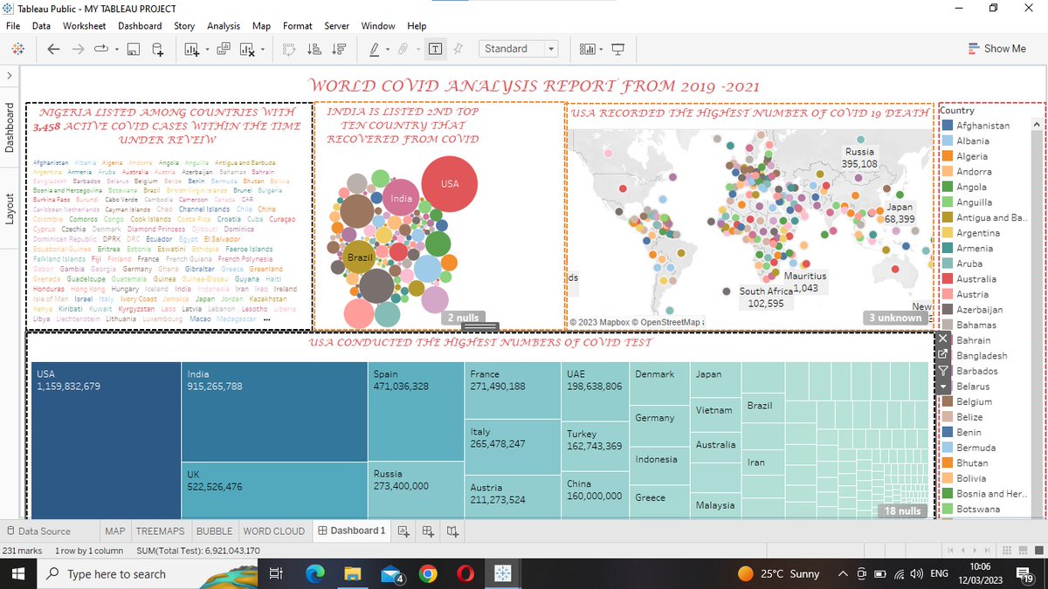Viewport: 1048px width, 589px height.
Task: Save the workbook with Save icon
Action: [134, 49]
